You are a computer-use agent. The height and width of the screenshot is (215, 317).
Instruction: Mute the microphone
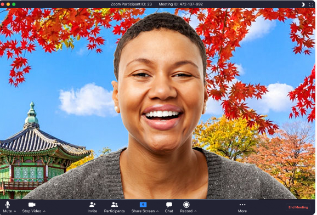(8, 207)
